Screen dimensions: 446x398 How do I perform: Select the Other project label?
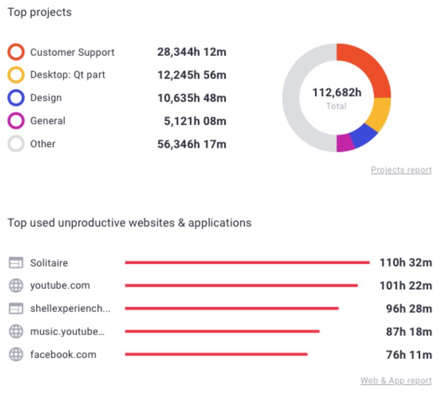43,144
